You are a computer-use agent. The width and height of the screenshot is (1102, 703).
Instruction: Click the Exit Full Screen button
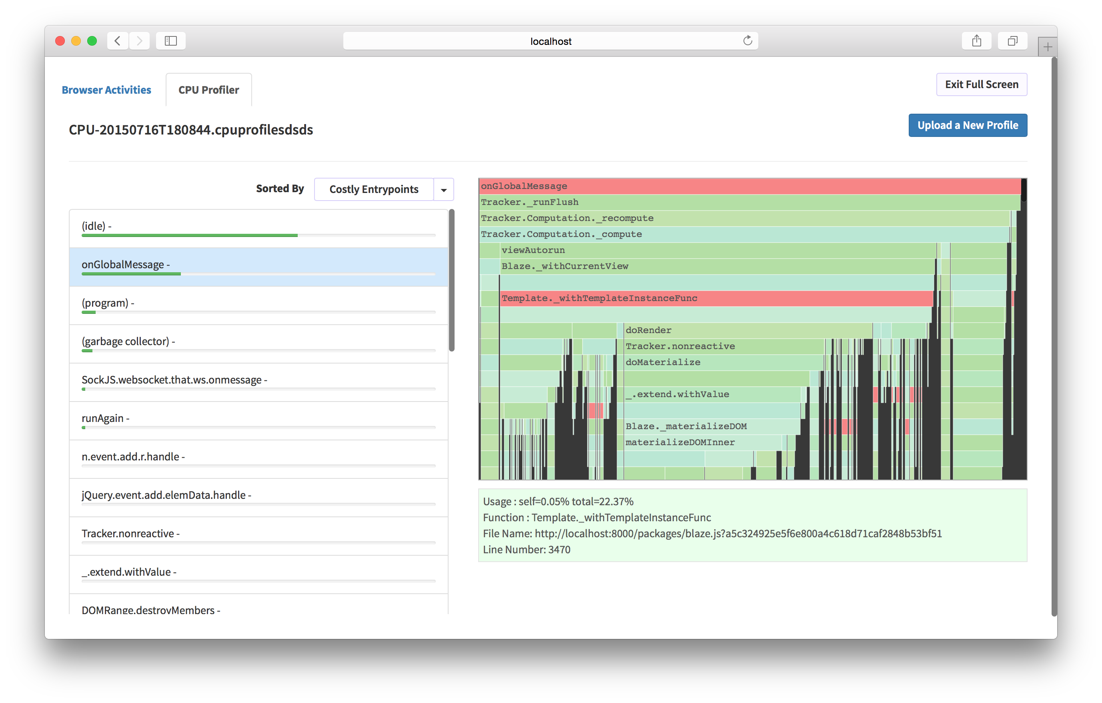click(x=982, y=84)
